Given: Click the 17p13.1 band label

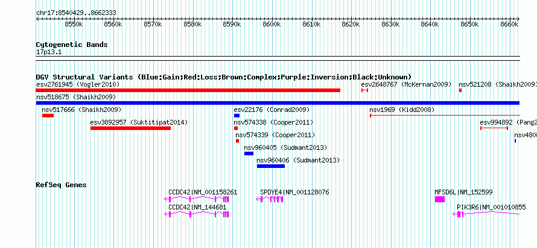Looking at the screenshot, I should (49, 52).
